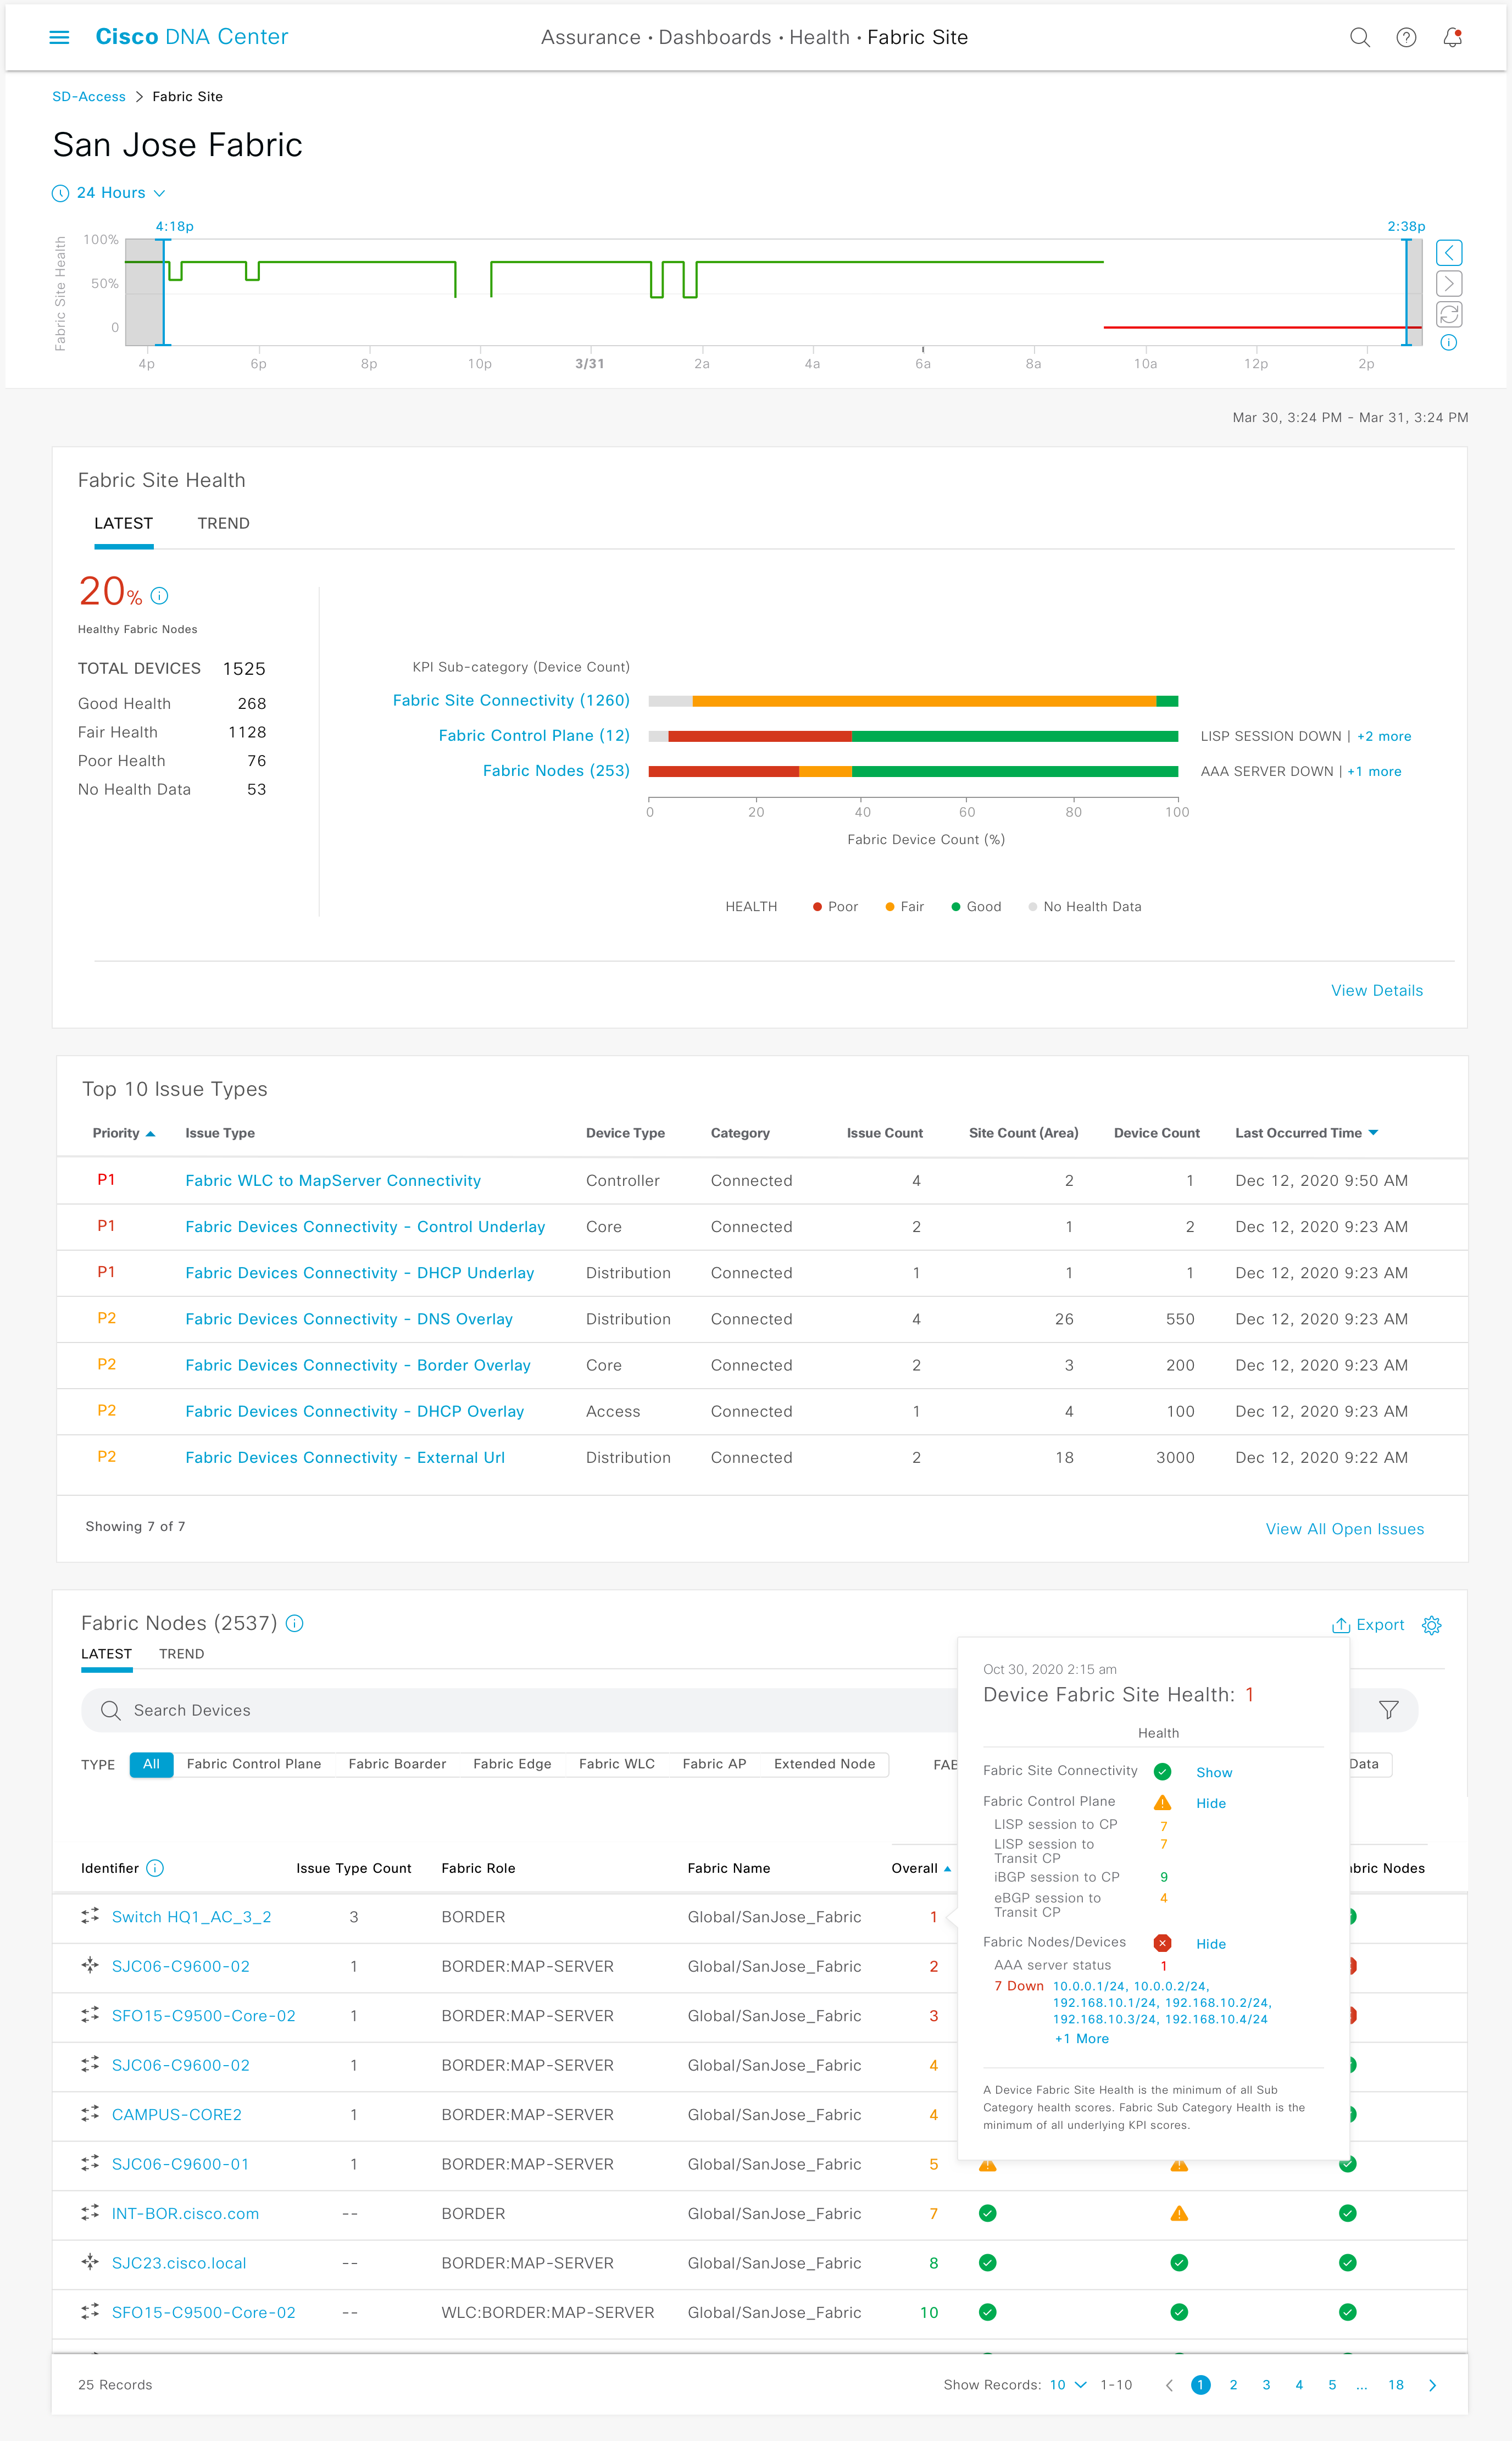
Task: Click the info icon beside 20% health
Action: [159, 596]
